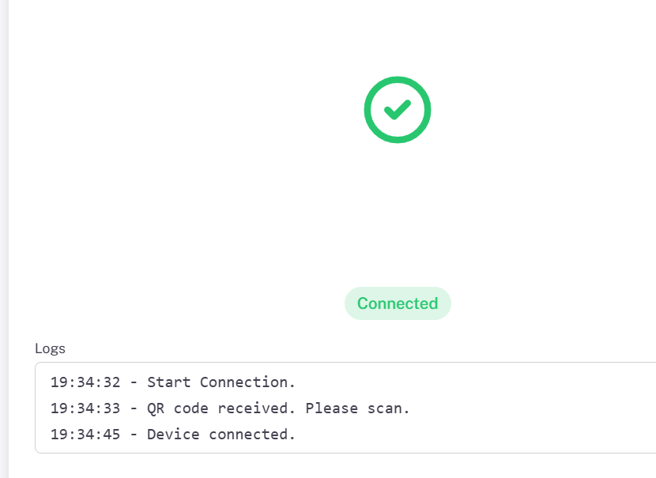Screen dimensions: 656x478
Task: Click the Logs section label
Action: [x=50, y=348]
